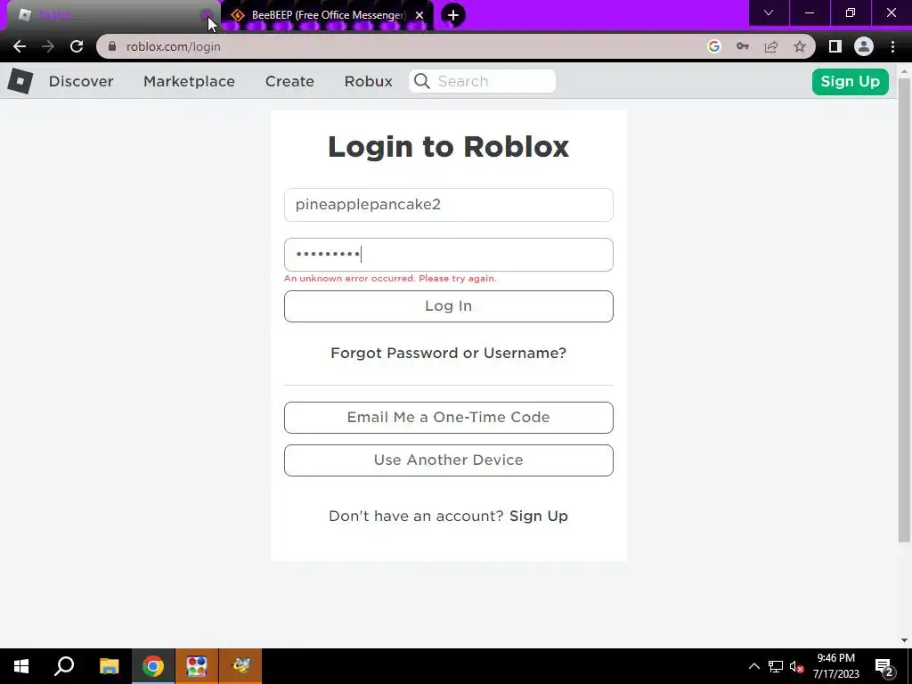Click the Google icon in address bar
The height and width of the screenshot is (684, 912).
pyautogui.click(x=713, y=46)
